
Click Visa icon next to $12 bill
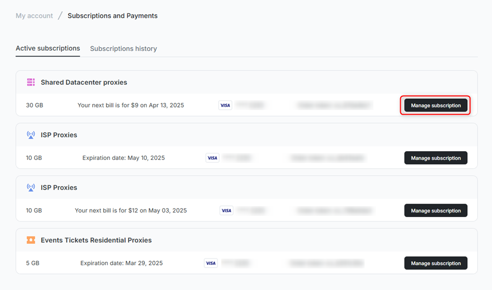(x=226, y=210)
